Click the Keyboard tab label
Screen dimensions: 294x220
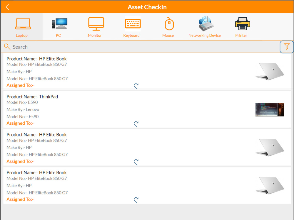coord(131,35)
